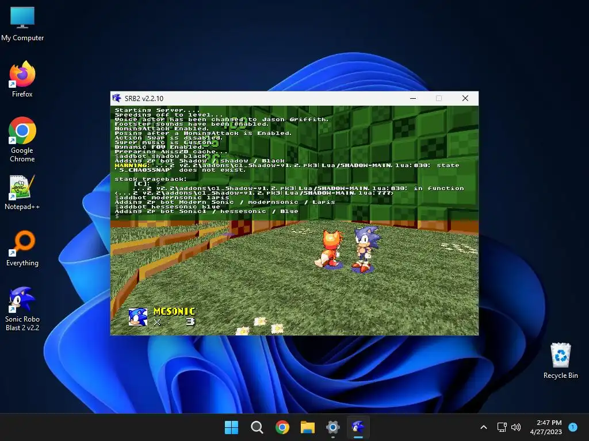Click the SRB2 window title bar icon

click(117, 98)
